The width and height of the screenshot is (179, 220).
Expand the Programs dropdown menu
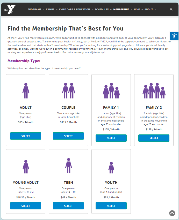tap(36, 10)
